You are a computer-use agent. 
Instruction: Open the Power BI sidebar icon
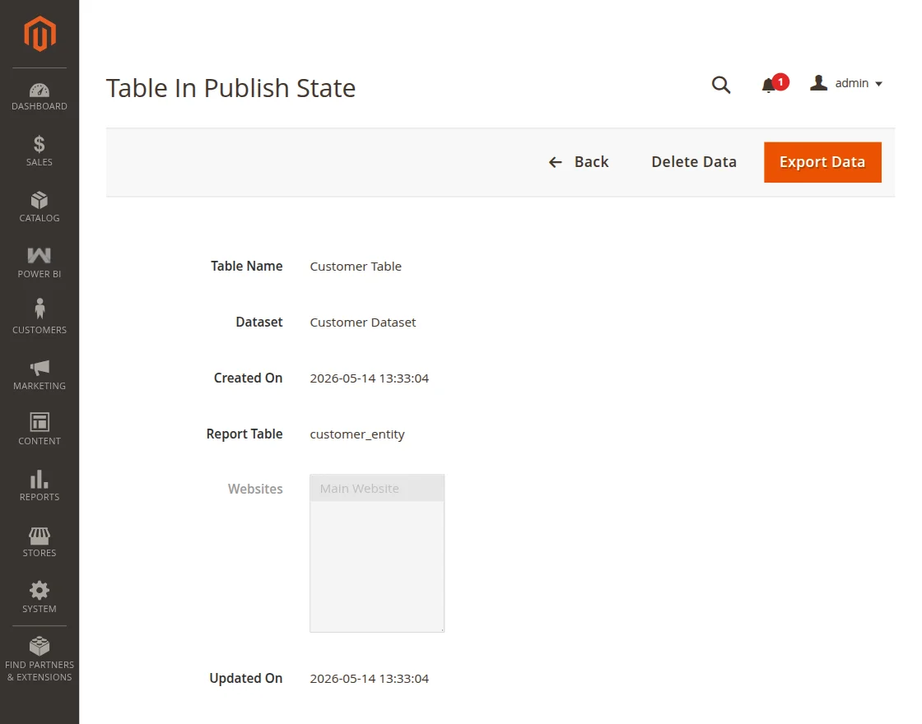[x=40, y=256]
